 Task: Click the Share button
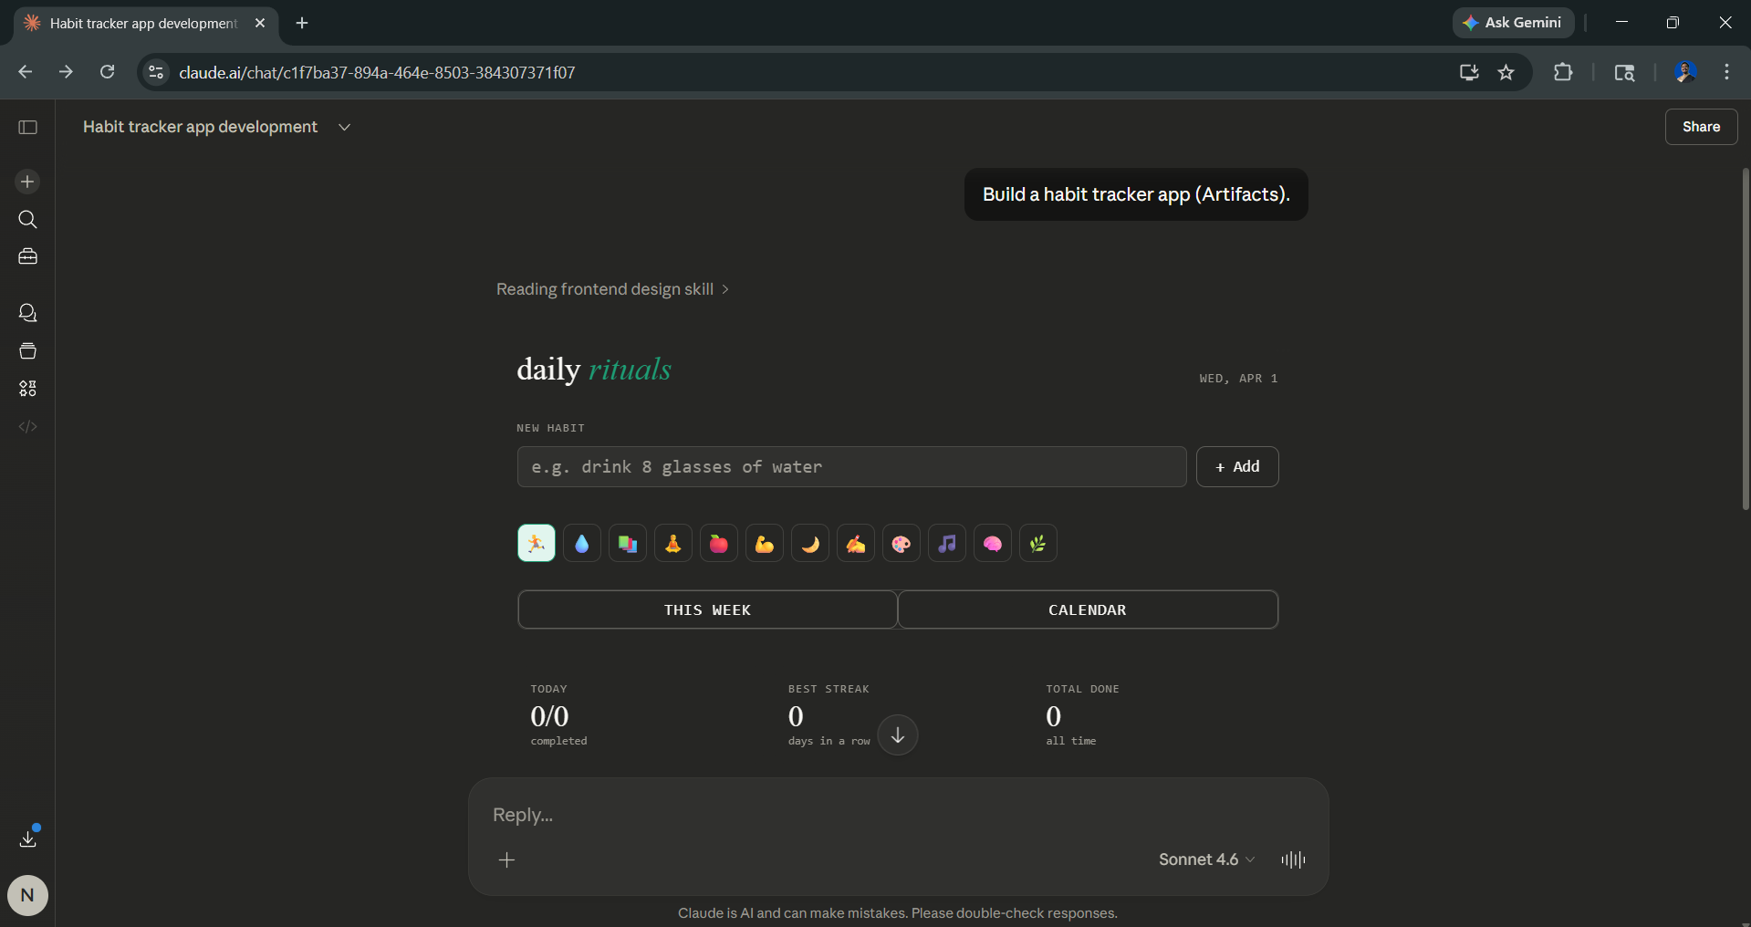(x=1701, y=127)
